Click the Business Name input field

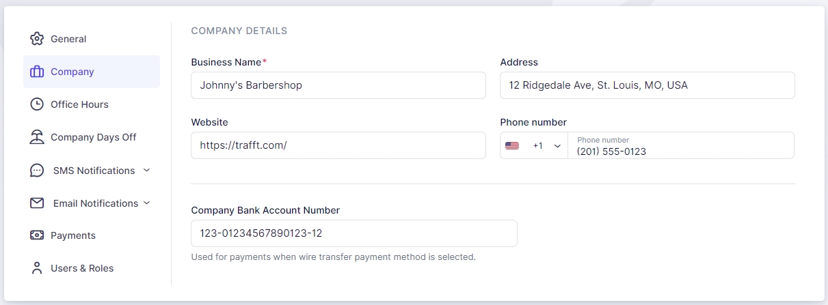click(x=338, y=85)
